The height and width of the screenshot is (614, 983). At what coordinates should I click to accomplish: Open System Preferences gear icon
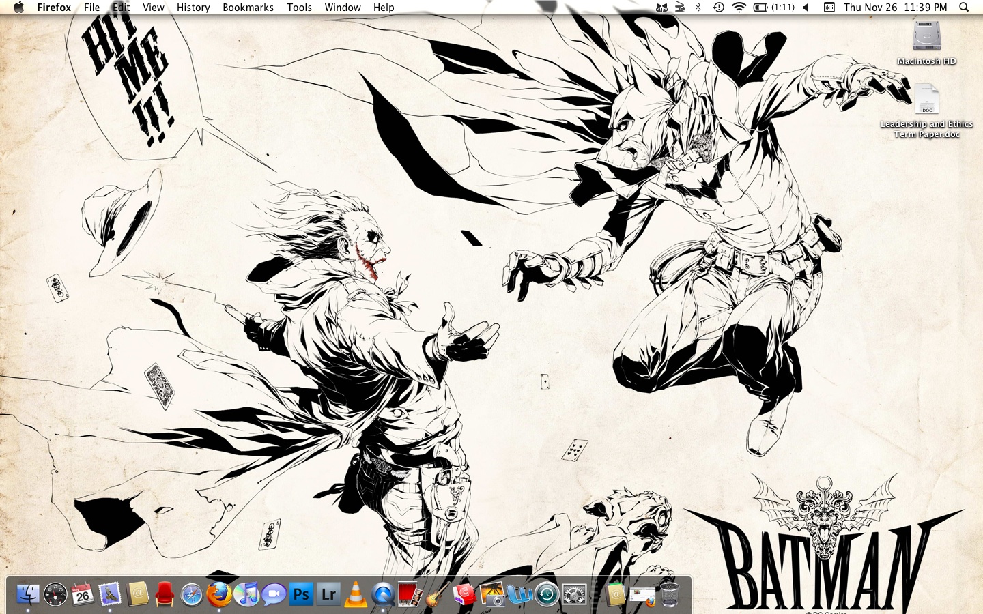[574, 594]
